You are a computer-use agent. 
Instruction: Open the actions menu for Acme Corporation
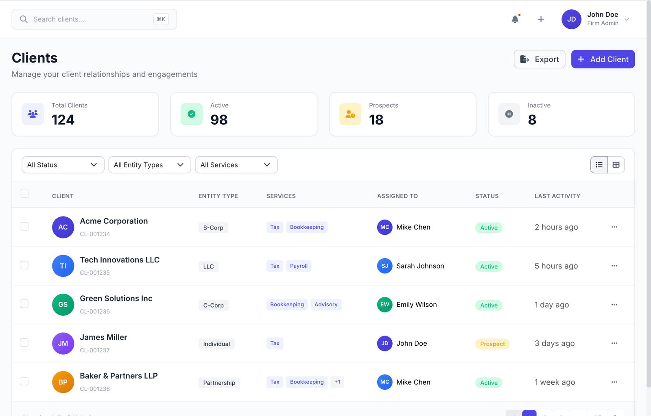[x=614, y=227]
